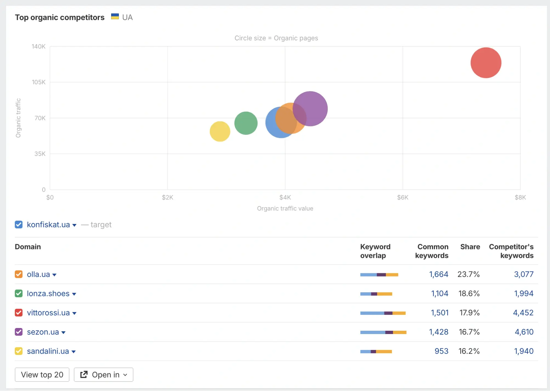This screenshot has height=391, width=550.
Task: Click the yellow bubble in chart
Action: [220, 132]
